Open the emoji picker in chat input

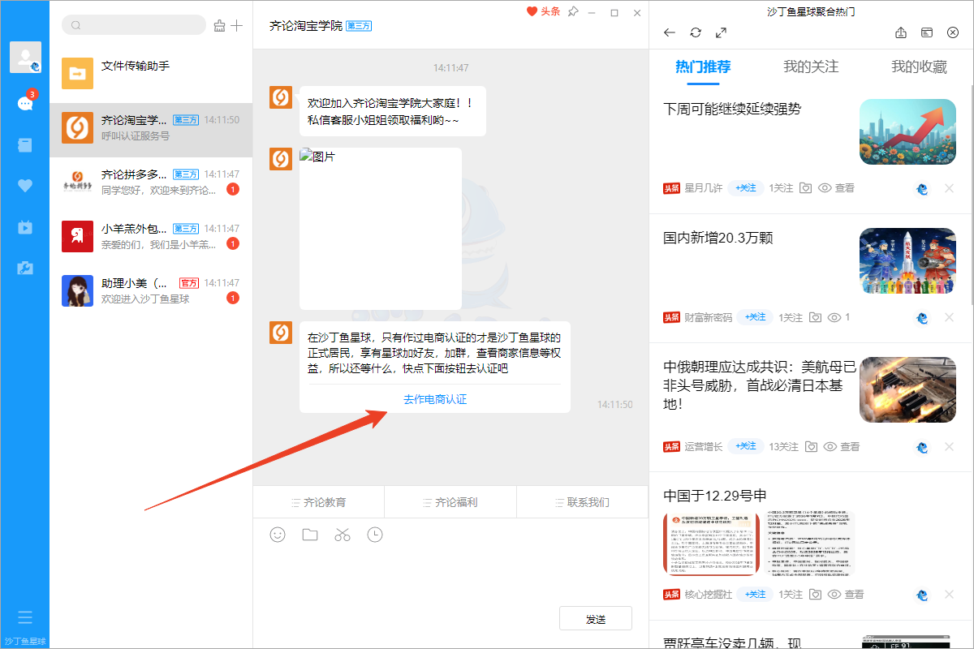[278, 535]
